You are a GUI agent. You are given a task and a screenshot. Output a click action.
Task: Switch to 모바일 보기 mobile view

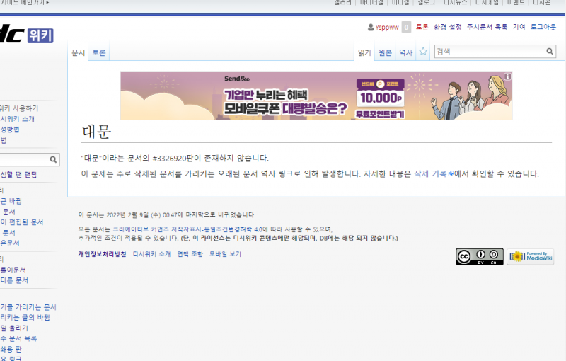point(225,254)
